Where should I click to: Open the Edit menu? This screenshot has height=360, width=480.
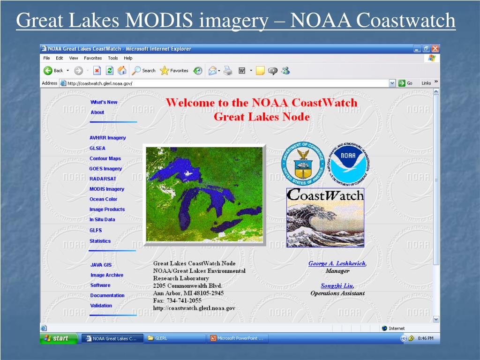coord(60,58)
